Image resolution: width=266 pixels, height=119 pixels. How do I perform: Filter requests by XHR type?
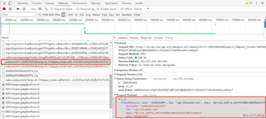(x=70, y=15)
